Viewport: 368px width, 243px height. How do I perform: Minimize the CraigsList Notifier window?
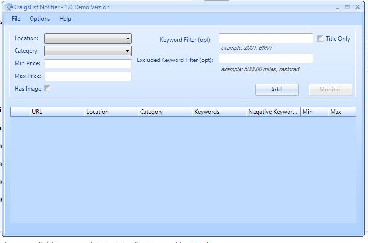click(337, 7)
